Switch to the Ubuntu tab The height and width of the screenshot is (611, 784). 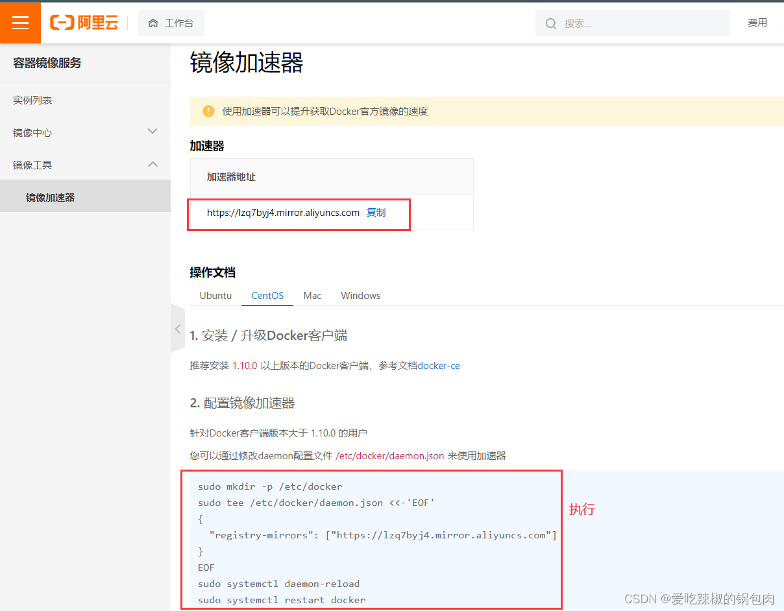pos(215,295)
